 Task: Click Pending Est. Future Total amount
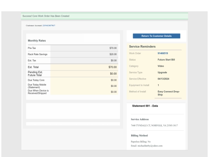(x=113, y=74)
